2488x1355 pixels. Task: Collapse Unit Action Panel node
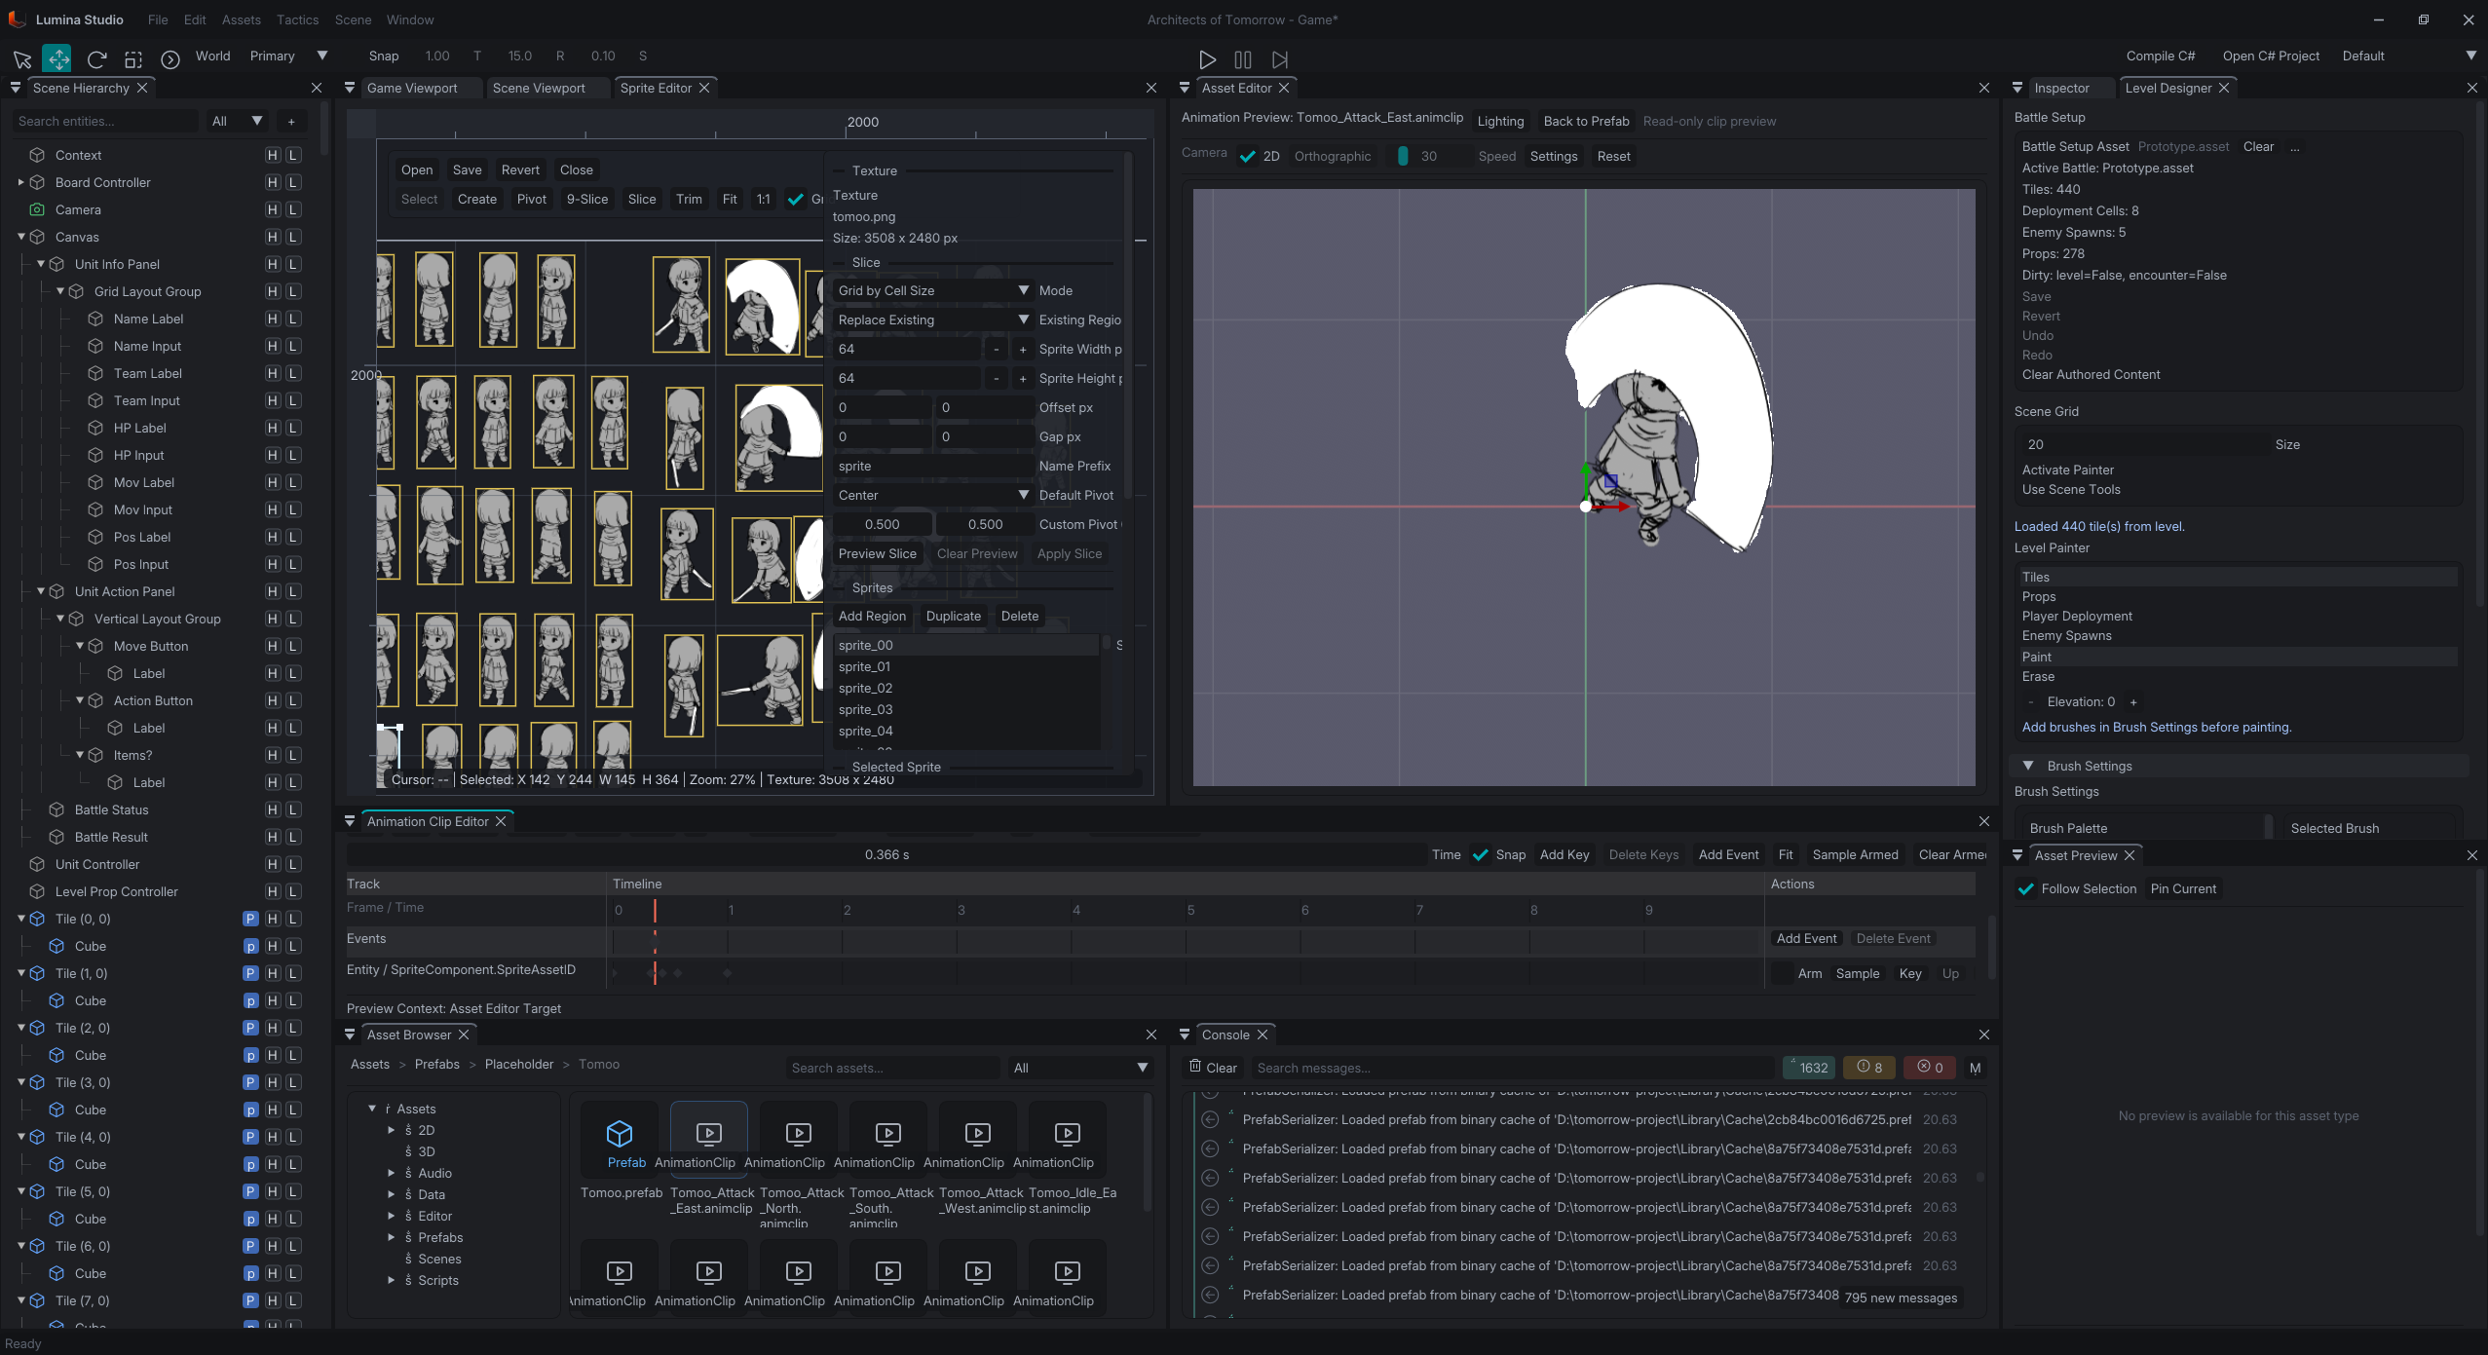41,591
